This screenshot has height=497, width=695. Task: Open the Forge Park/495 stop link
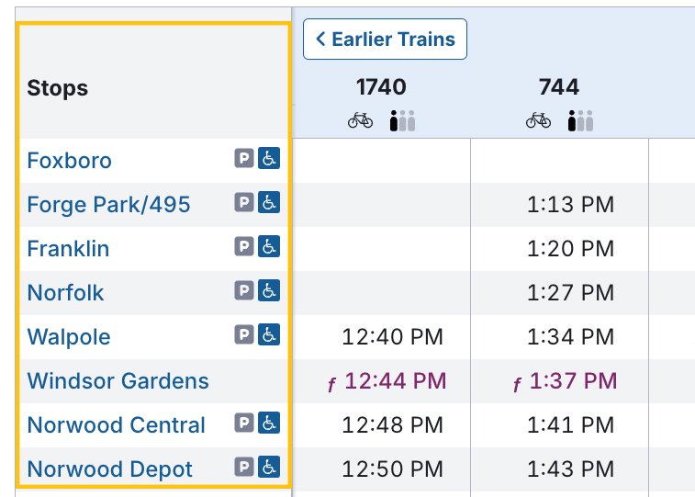(109, 205)
